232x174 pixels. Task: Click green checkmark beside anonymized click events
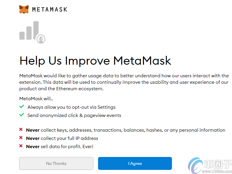(x=21, y=115)
